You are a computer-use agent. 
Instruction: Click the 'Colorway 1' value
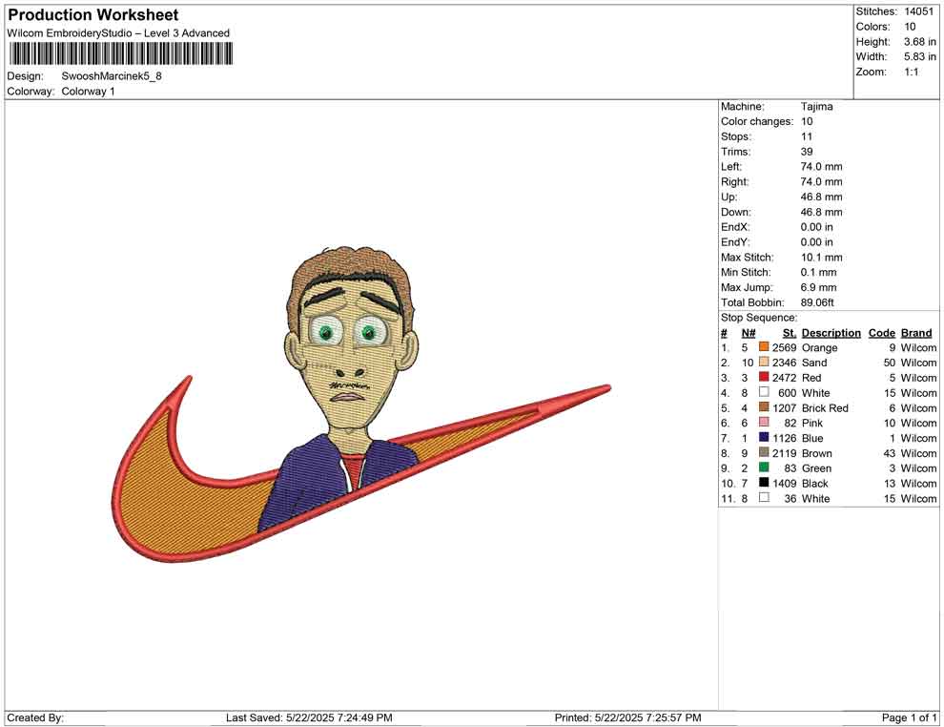[x=88, y=91]
